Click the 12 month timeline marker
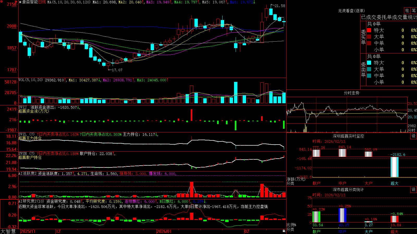This screenshot has width=417, height=234. click(58, 231)
